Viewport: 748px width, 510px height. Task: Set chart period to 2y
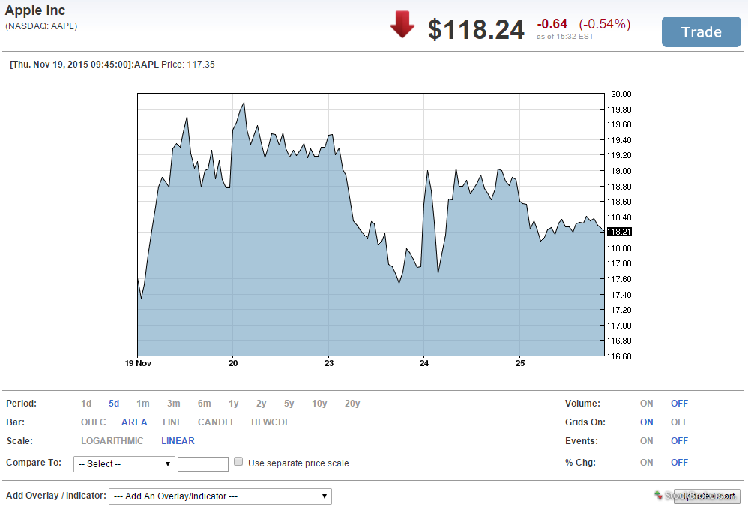(x=261, y=403)
